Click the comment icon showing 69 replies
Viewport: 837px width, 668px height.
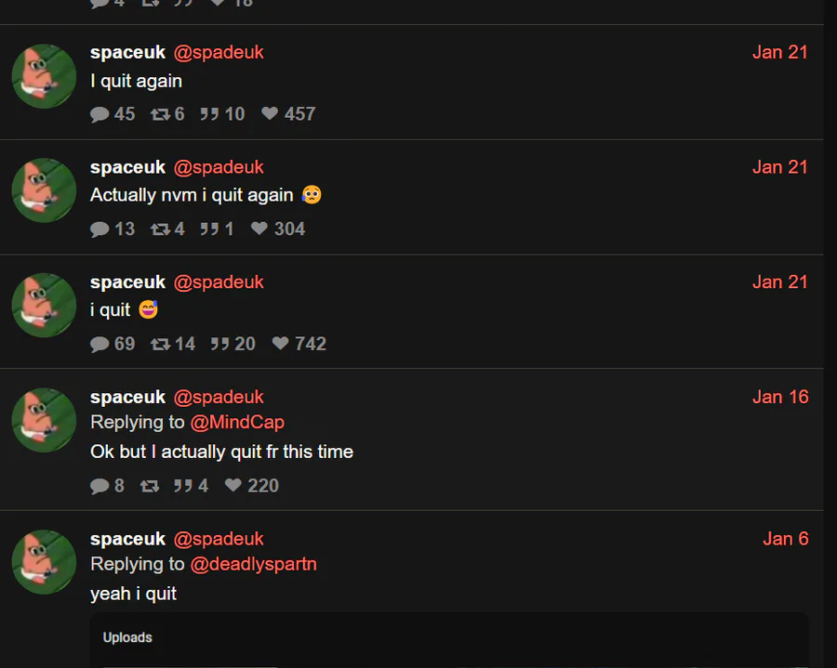100,344
